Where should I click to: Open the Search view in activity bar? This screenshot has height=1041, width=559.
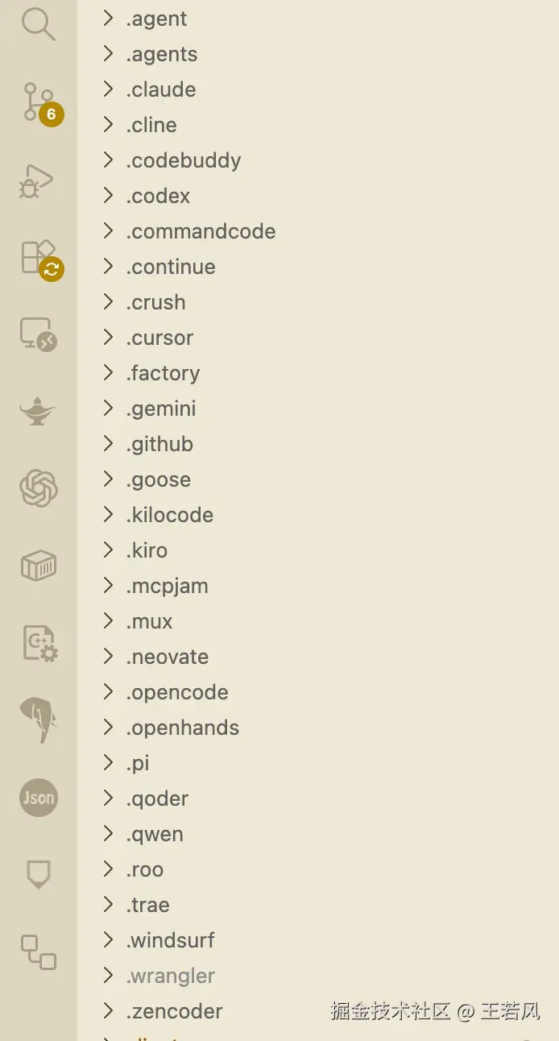[x=38, y=24]
